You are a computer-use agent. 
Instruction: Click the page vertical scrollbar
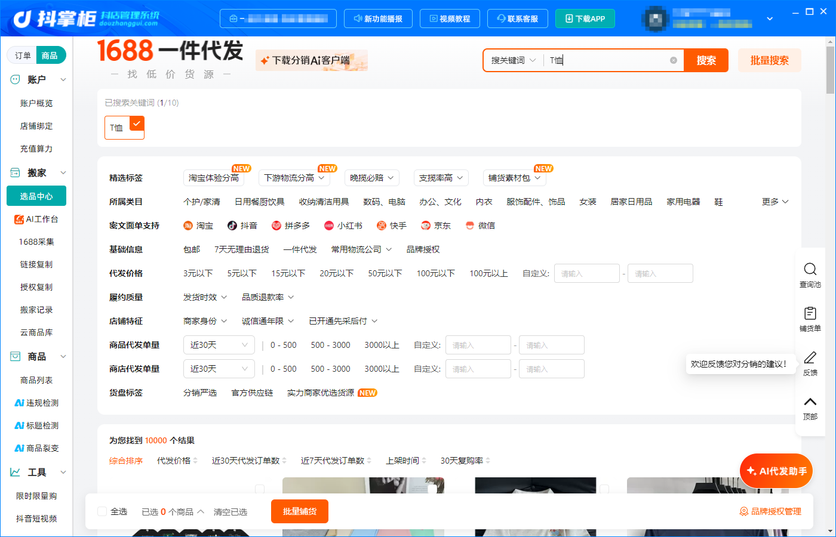pyautogui.click(x=831, y=70)
